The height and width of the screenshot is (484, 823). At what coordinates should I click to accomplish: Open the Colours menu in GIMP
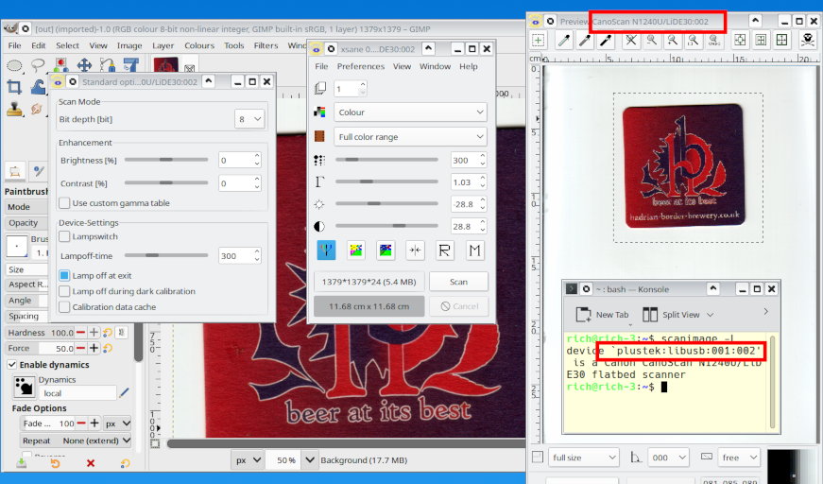pyautogui.click(x=199, y=45)
